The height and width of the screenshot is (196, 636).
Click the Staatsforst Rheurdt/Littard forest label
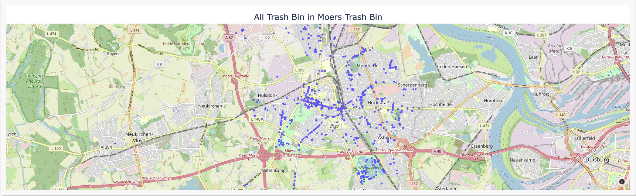(x=35, y=81)
